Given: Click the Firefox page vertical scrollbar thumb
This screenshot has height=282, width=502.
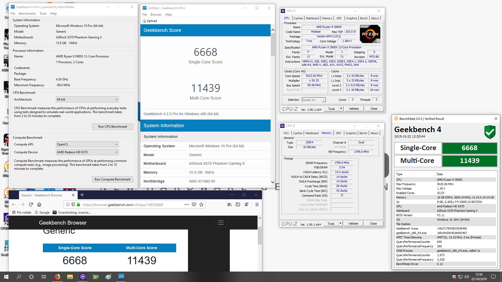Looking at the screenshot, I should 260,236.
